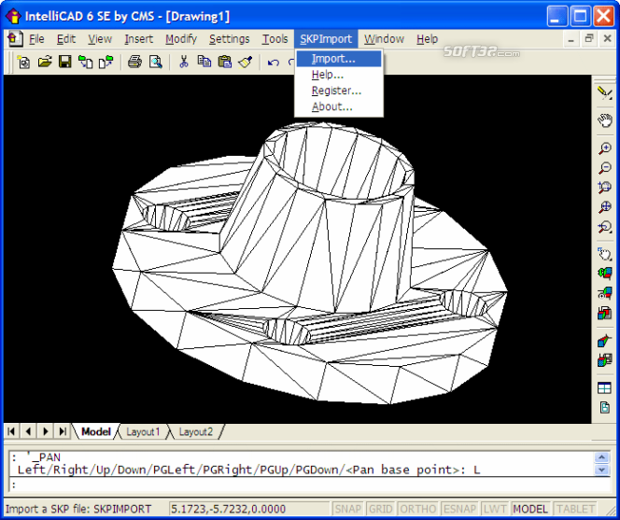
Task: Toggle SNAP mode in status bar
Action: 348,509
